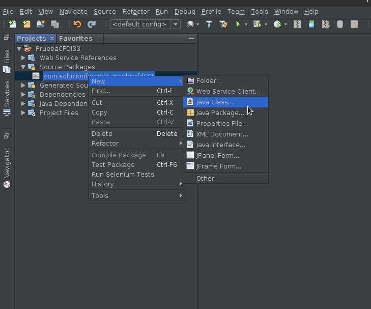Click the Undo arrow icon
The height and width of the screenshot is (309, 371).
tap(77, 24)
